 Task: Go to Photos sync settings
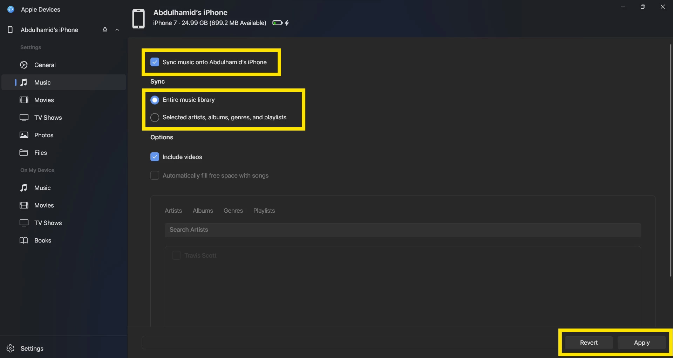(64, 135)
